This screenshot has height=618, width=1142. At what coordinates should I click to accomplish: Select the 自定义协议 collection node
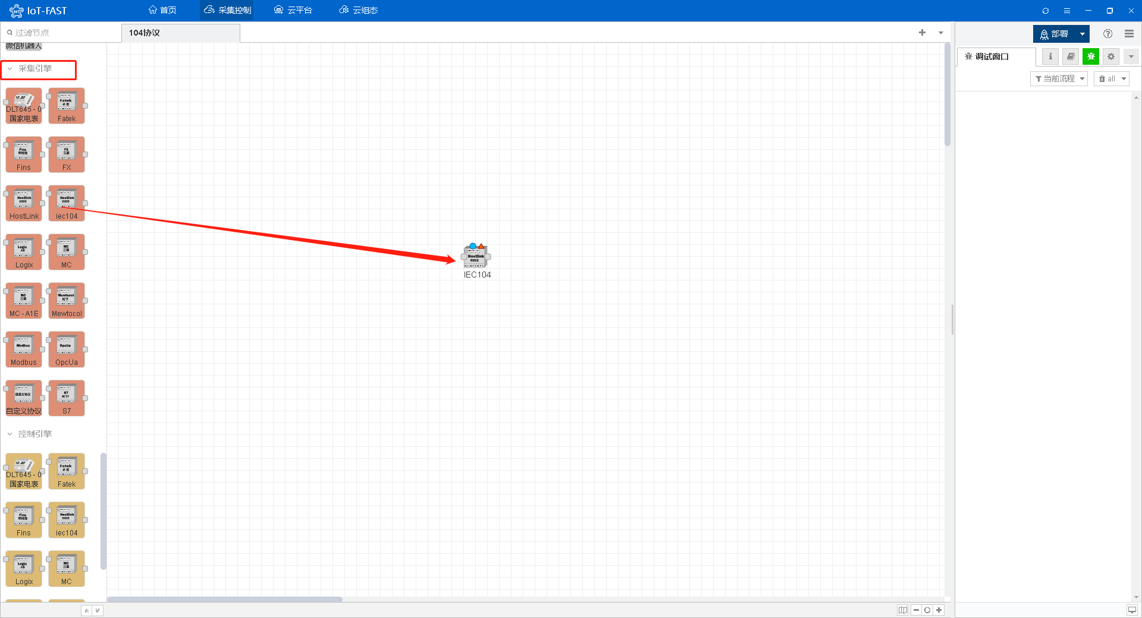[24, 398]
